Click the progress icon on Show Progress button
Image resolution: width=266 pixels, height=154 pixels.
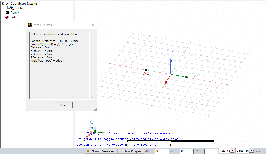pos(120,151)
